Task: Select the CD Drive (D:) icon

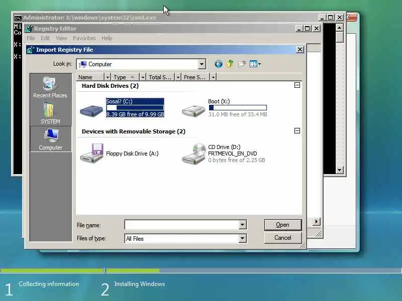Action: pyautogui.click(x=194, y=154)
